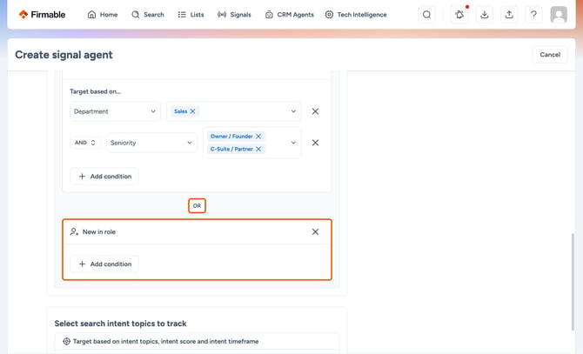This screenshot has width=583, height=354.
Task: Toggle the AND operator selector
Action: pyautogui.click(x=85, y=143)
